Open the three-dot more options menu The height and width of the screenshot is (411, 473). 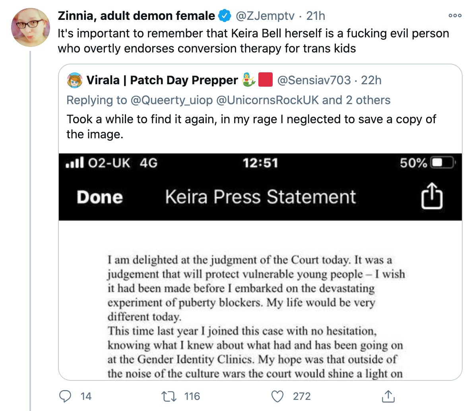pos(455,16)
